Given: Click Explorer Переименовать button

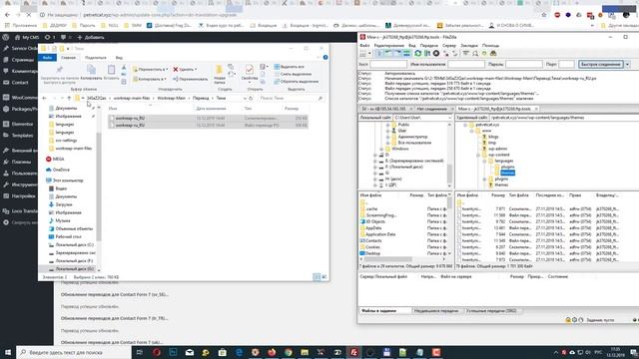Looking at the screenshot, I should tap(190, 79).
